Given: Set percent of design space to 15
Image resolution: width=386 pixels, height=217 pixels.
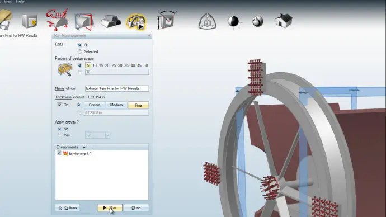Looking at the screenshot, I should (101, 65).
